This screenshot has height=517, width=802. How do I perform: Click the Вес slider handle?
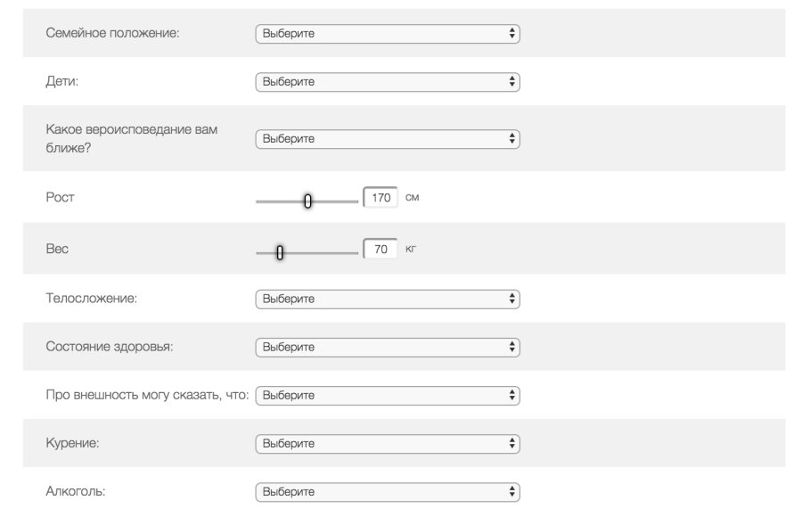coord(280,253)
